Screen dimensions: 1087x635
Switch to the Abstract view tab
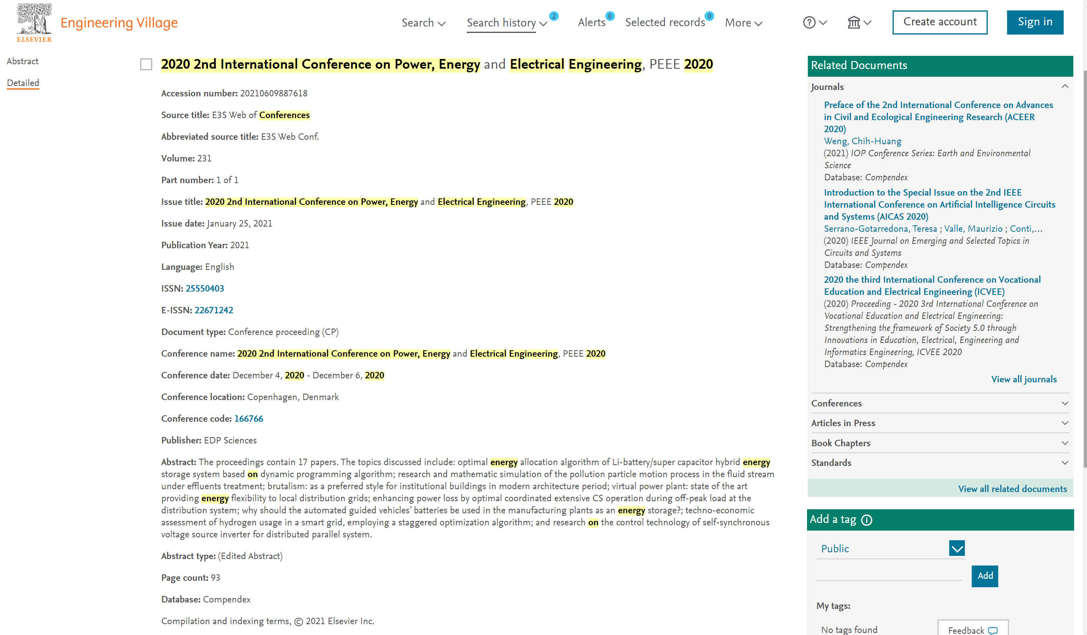22,61
